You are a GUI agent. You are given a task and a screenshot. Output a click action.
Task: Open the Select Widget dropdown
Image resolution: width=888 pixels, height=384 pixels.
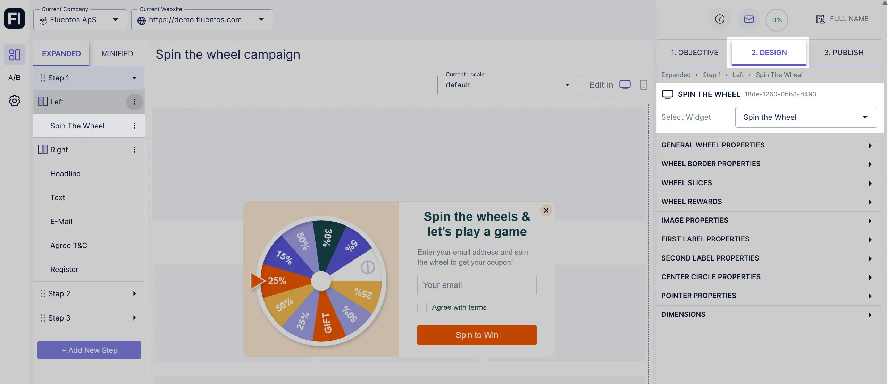pyautogui.click(x=805, y=117)
